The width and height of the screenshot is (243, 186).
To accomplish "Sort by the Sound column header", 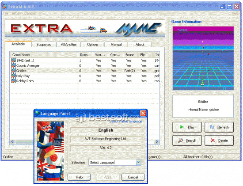I will point(130,55).
